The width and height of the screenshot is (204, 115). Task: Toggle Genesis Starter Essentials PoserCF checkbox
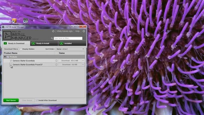11,65
